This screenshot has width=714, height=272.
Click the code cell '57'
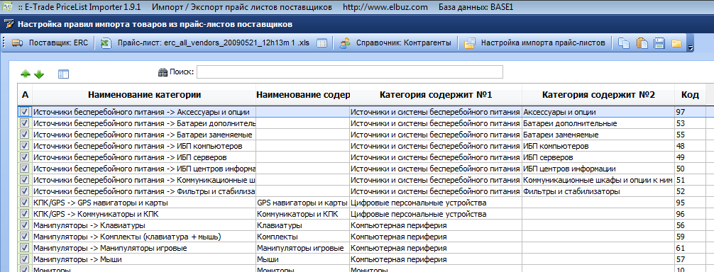tap(690, 259)
